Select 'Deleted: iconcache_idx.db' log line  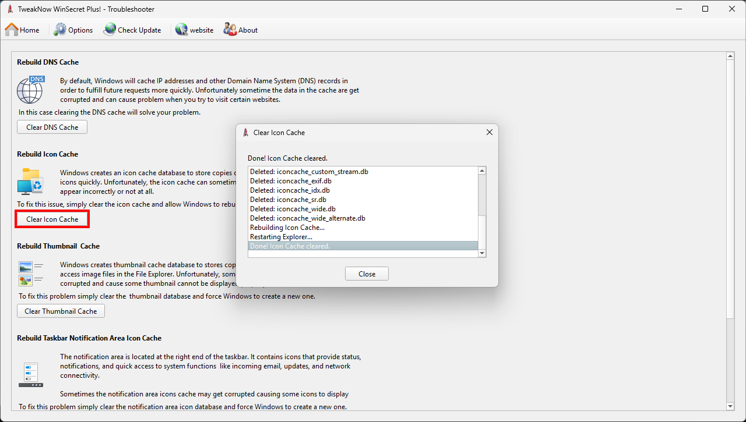(290, 190)
